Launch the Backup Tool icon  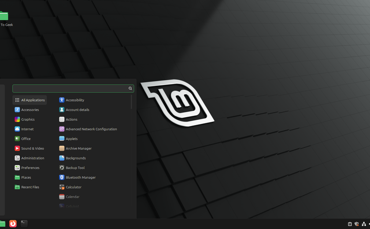pyautogui.click(x=62, y=168)
